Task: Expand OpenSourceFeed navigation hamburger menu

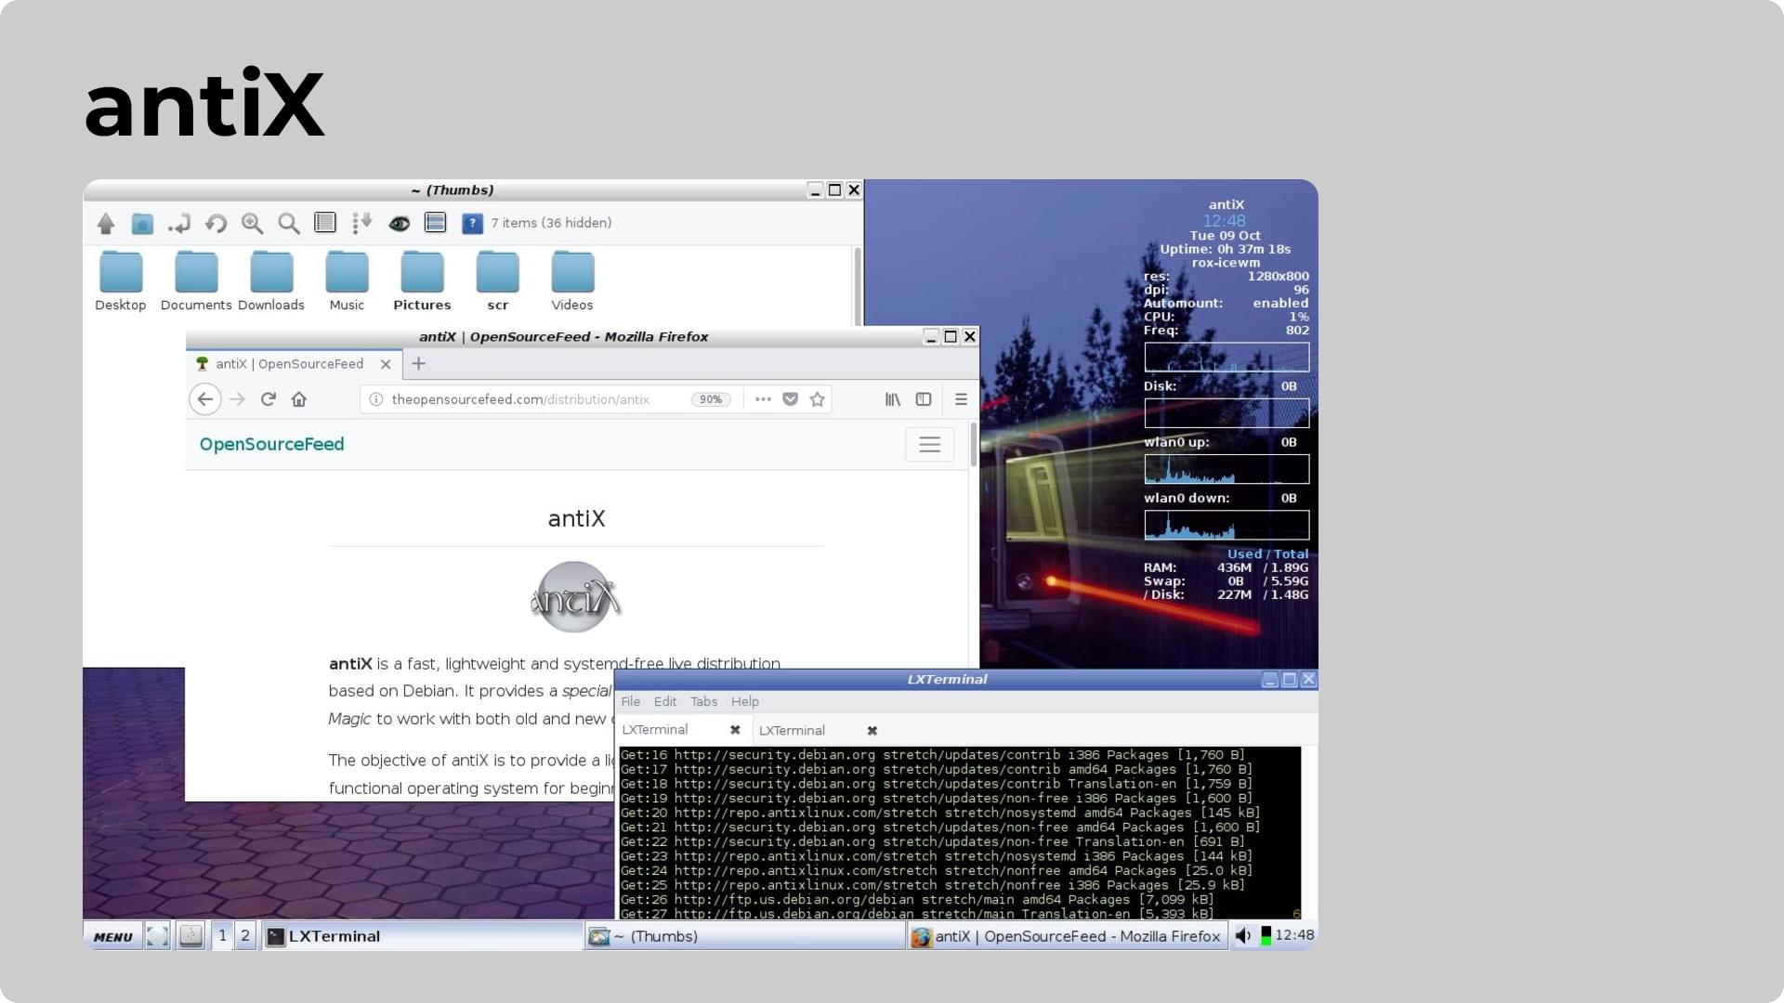Action: [x=930, y=444]
